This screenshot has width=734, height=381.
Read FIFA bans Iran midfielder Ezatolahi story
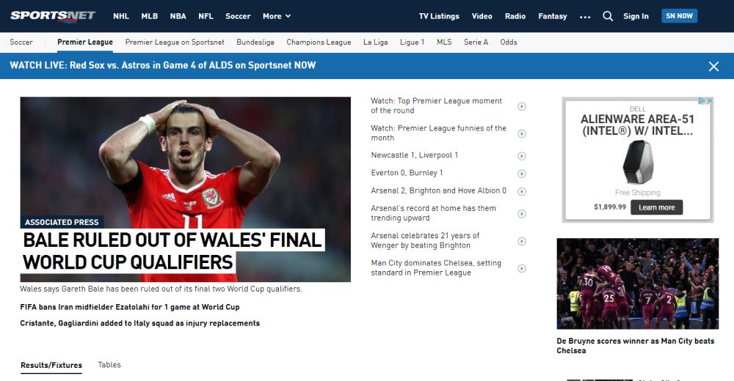click(130, 307)
